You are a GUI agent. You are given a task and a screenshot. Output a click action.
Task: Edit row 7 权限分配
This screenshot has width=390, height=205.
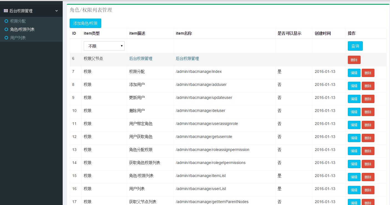click(354, 73)
